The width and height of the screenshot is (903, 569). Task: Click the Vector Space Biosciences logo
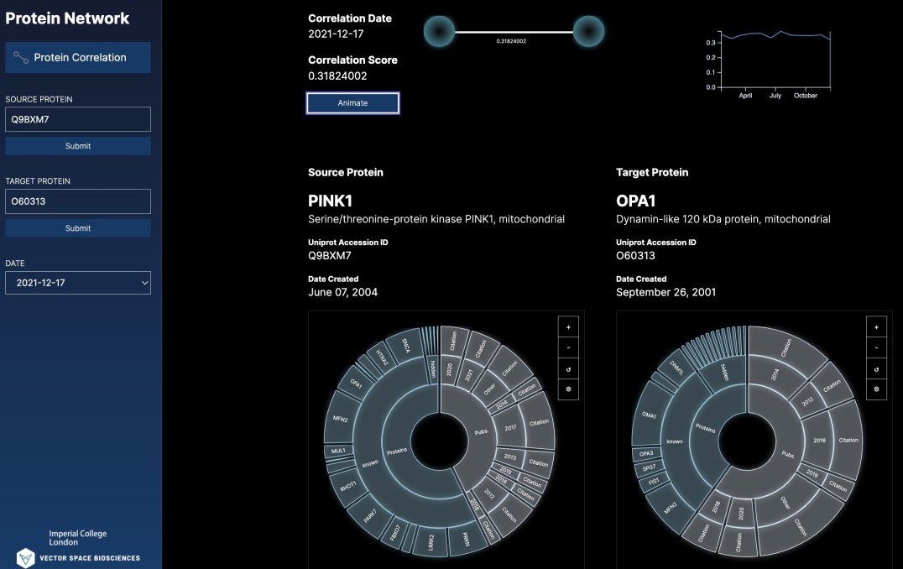(78, 557)
